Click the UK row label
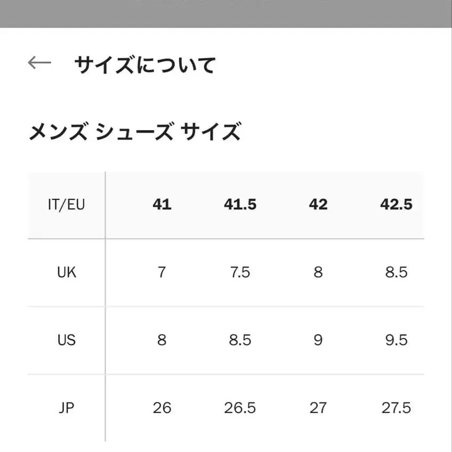 pyautogui.click(x=66, y=272)
